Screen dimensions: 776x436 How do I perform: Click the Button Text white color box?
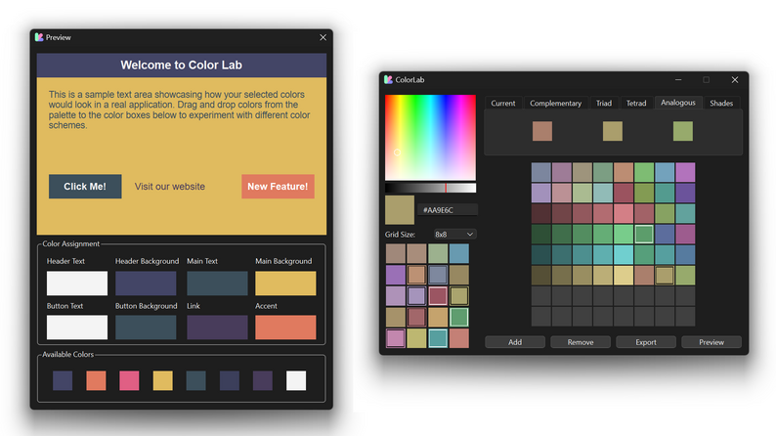click(x=76, y=327)
